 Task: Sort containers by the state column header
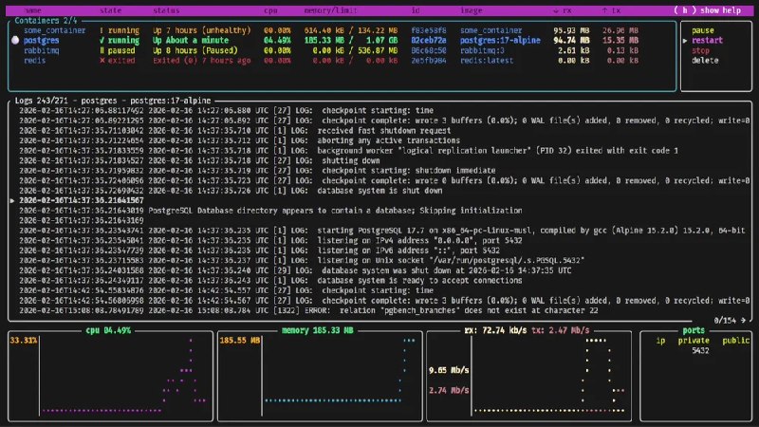(110, 10)
